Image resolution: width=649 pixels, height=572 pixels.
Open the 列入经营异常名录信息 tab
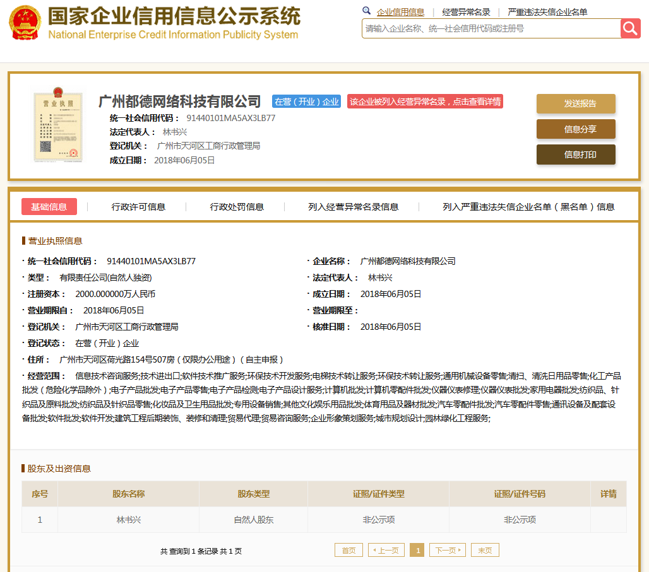click(353, 207)
